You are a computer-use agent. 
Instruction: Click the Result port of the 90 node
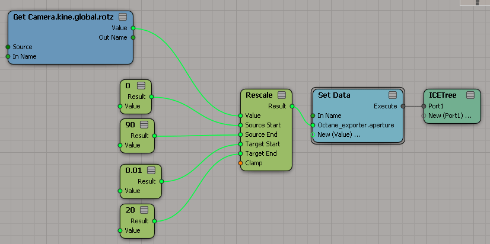(x=154, y=136)
